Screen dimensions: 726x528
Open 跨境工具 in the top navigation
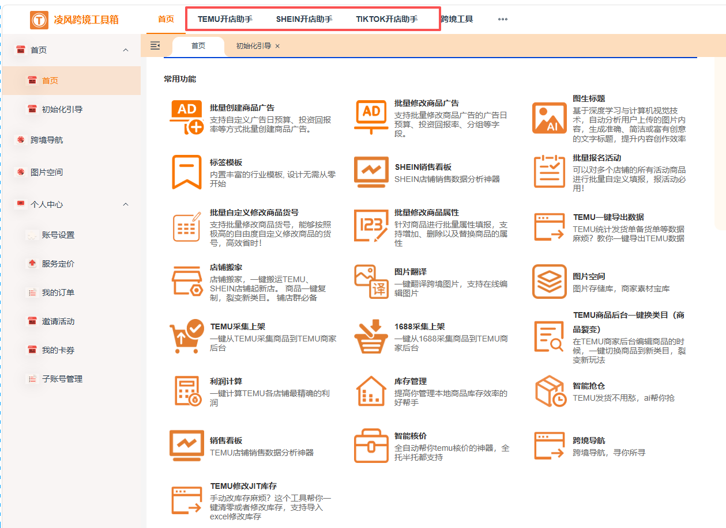(x=457, y=19)
